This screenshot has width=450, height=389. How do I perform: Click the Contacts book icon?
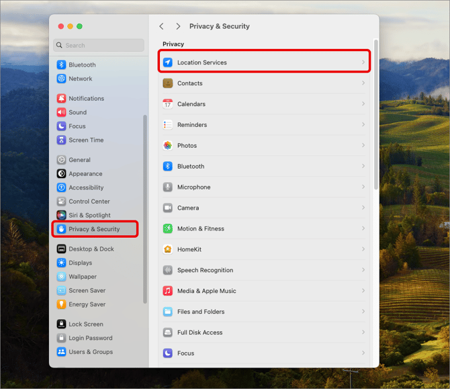[168, 83]
